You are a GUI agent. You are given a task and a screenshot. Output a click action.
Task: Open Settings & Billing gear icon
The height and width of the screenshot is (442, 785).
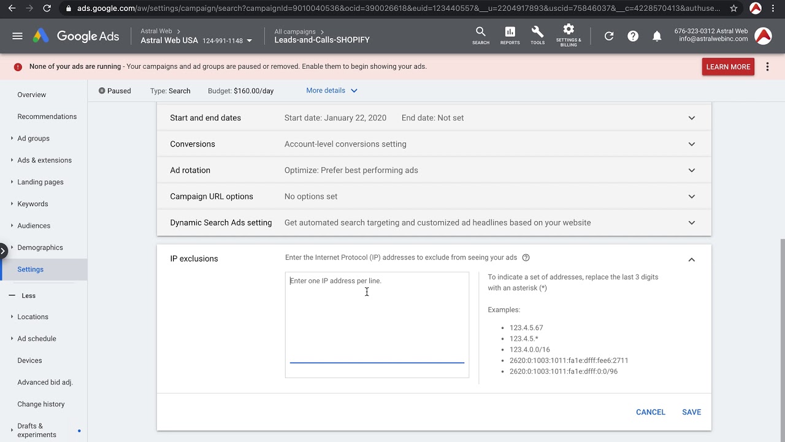pyautogui.click(x=569, y=36)
